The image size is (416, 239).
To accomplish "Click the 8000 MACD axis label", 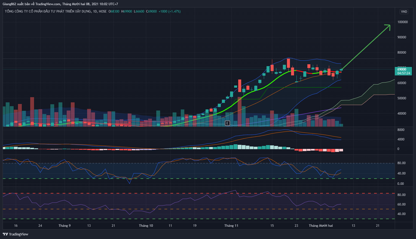I will pyautogui.click(x=401, y=130).
